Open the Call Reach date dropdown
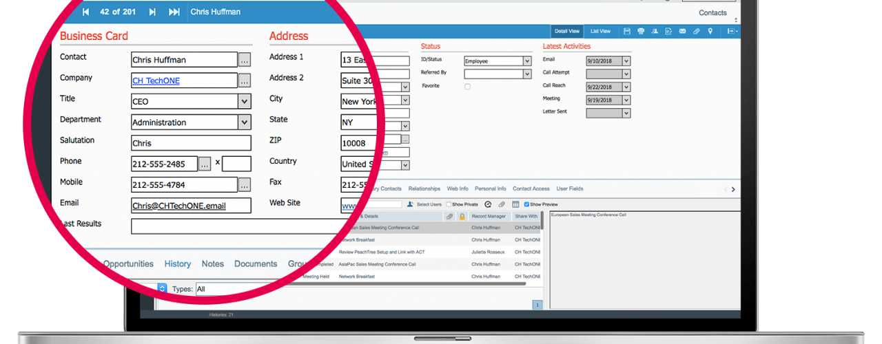This screenshot has width=882, height=344. click(626, 87)
